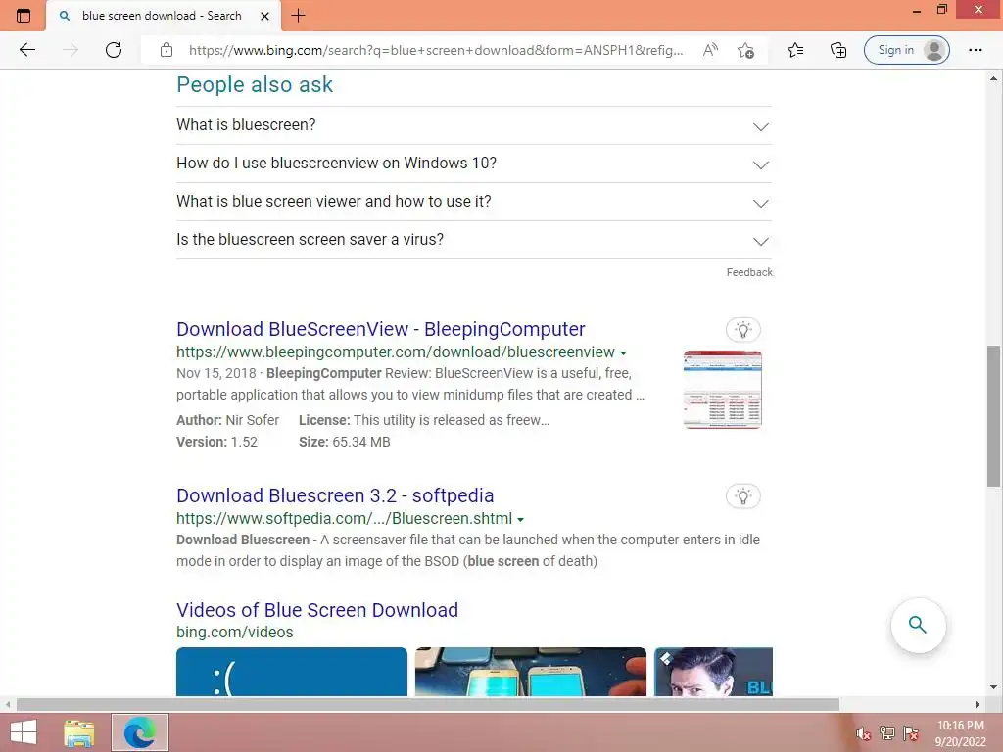Click the 'Size: 65.34 MB' text
Screen dimensions: 1003x752
tap(344, 442)
